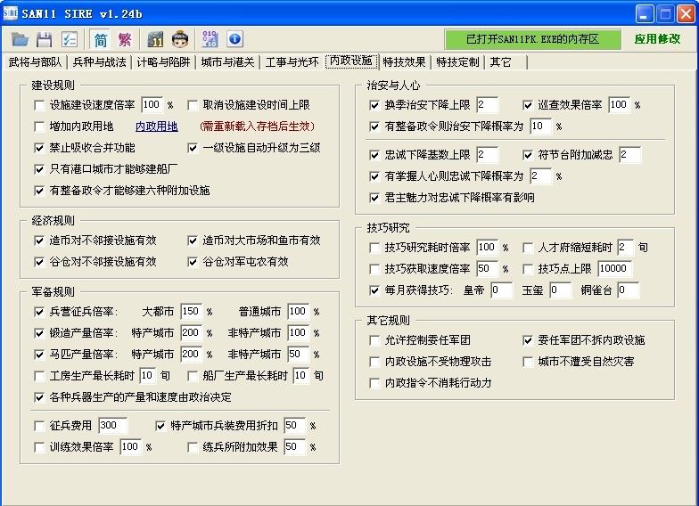Click the 应用修改 apply button
The image size is (699, 506).
659,39
